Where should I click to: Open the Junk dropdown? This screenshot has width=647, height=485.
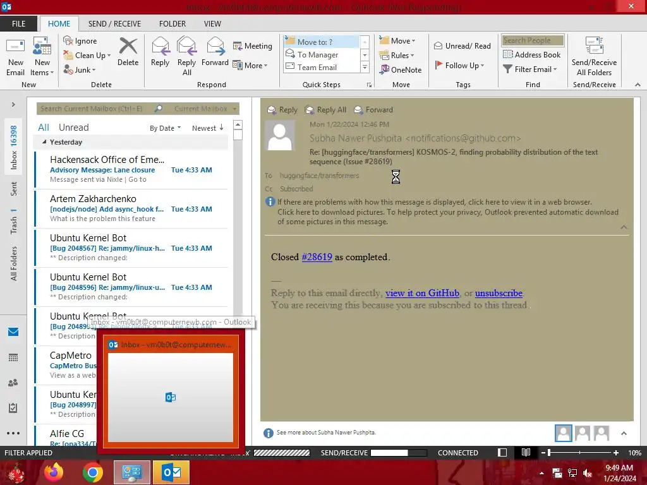tap(80, 69)
